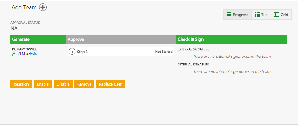
Task: Select the Generate stage header
Action: pos(38,40)
